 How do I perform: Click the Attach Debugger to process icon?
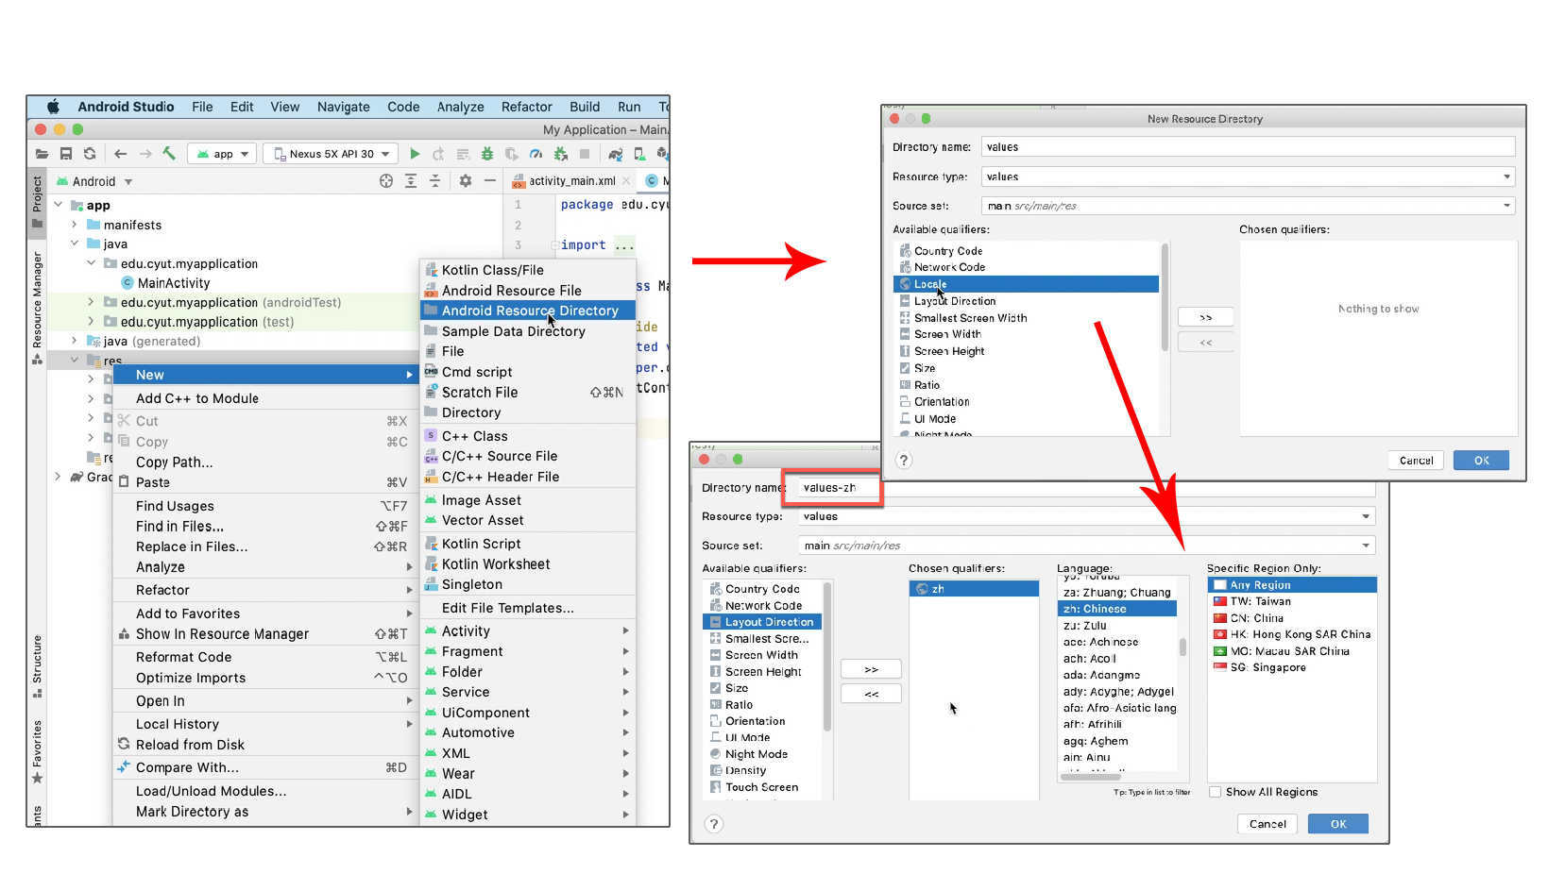point(560,154)
